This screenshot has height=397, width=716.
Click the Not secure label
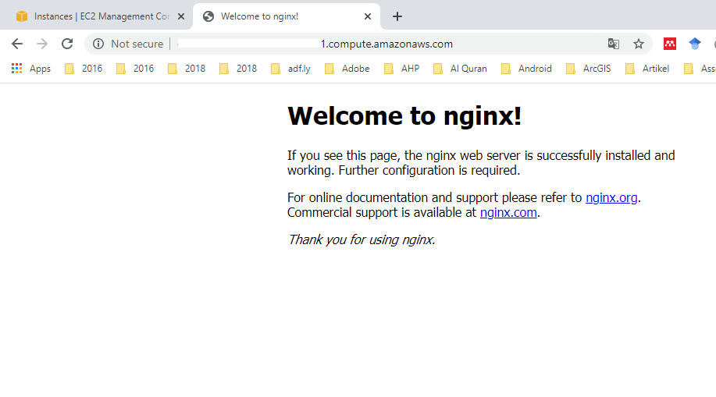[x=137, y=44]
